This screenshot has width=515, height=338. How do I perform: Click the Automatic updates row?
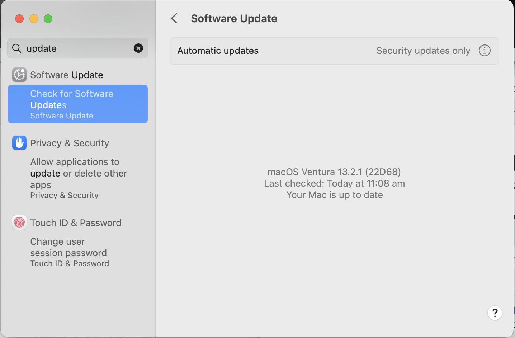pyautogui.click(x=335, y=51)
